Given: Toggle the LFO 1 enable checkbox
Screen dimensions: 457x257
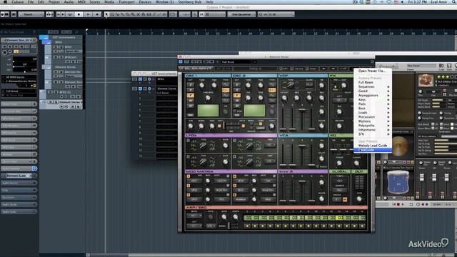Looking at the screenshot, I should [x=189, y=141].
